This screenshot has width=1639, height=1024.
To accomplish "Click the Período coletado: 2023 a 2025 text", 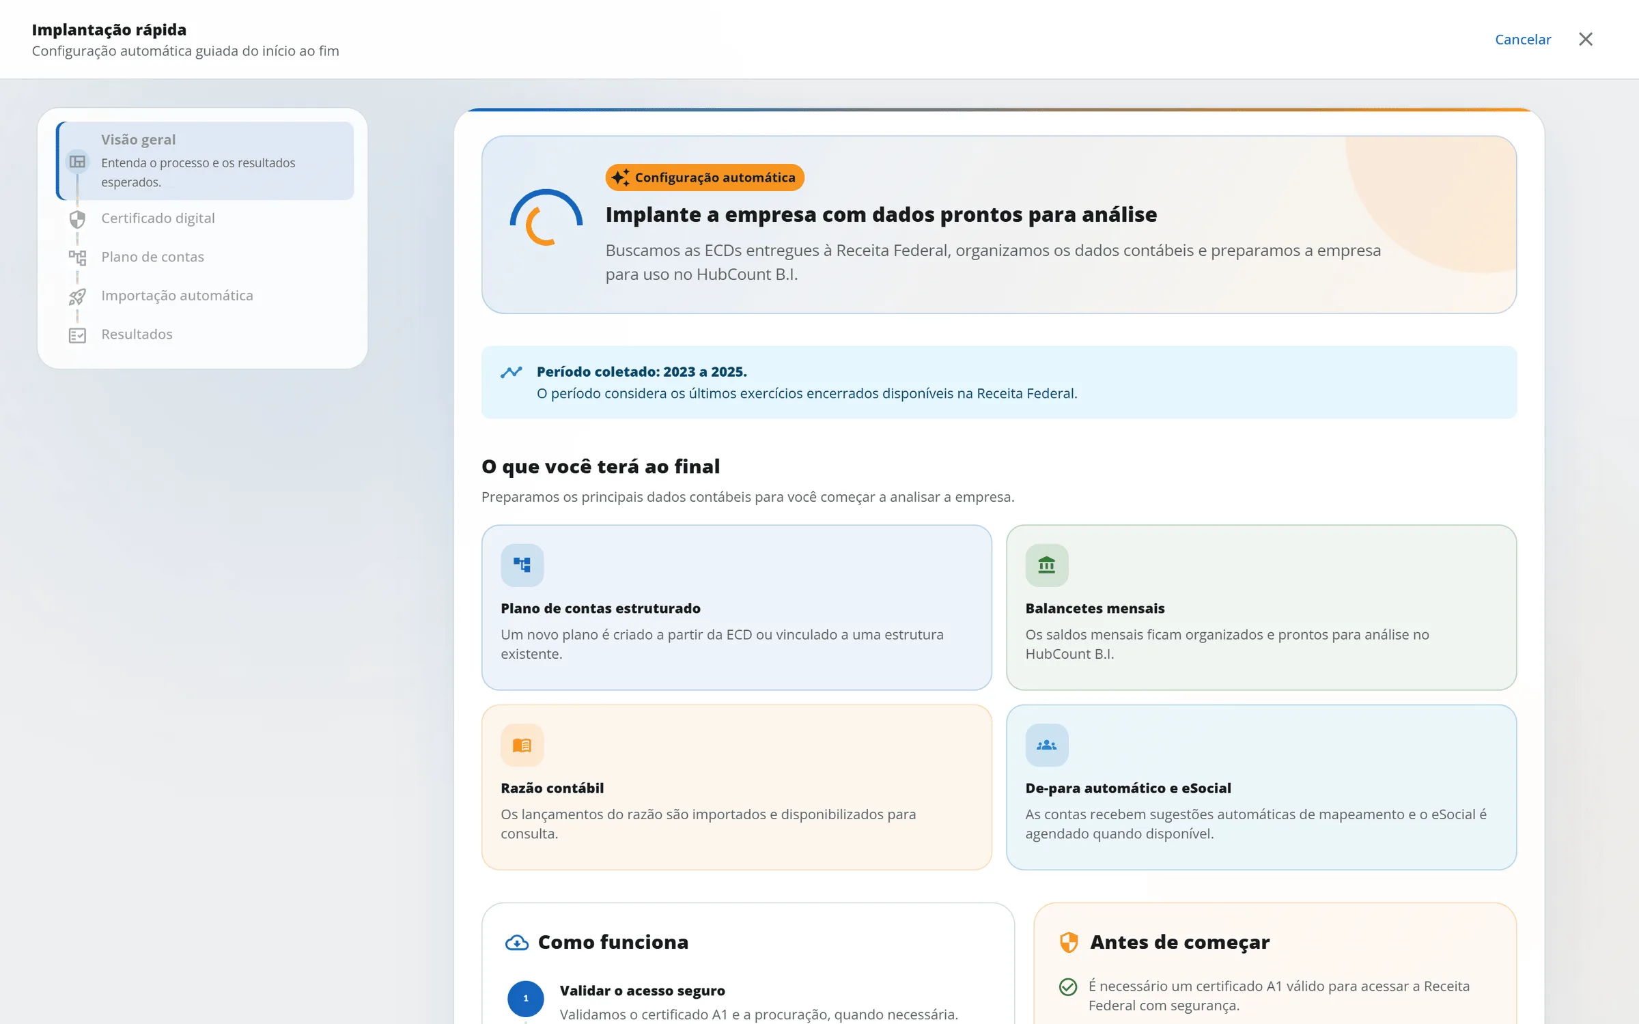I will pyautogui.click(x=641, y=372).
